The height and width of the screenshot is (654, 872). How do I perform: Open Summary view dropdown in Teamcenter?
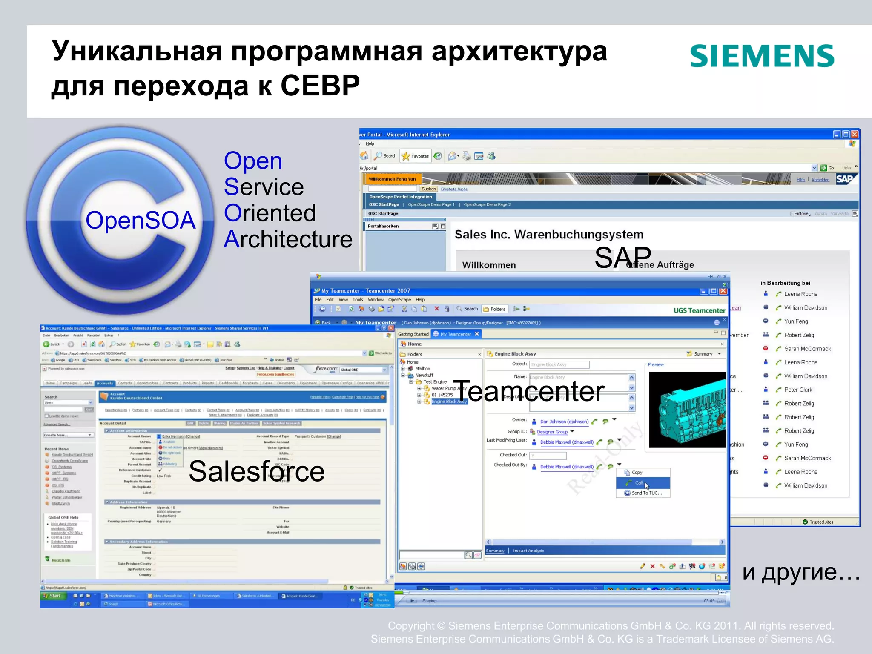719,354
